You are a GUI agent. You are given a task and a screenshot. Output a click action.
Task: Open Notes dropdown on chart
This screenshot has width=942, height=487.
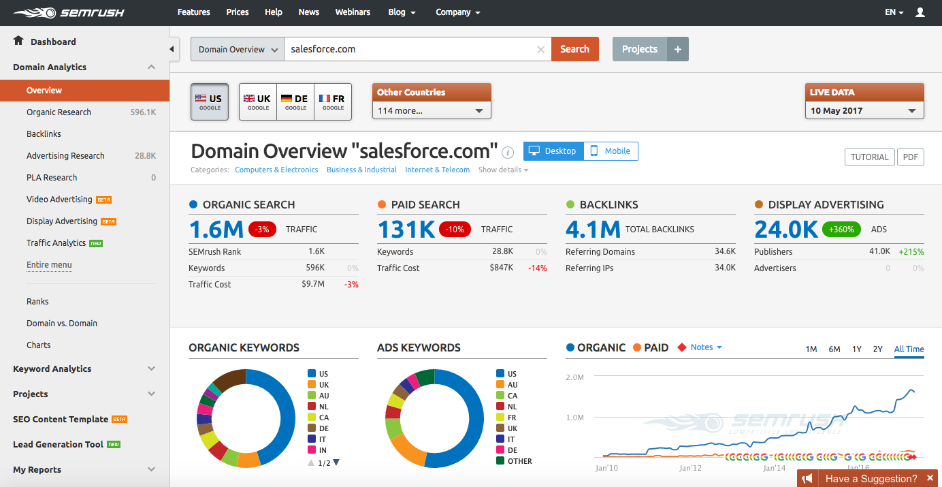[706, 347]
